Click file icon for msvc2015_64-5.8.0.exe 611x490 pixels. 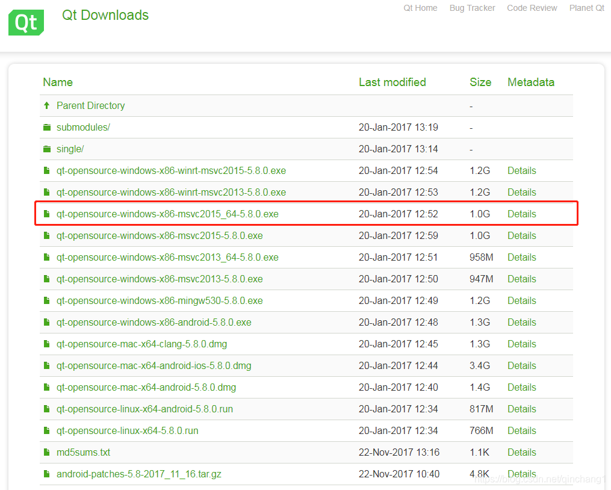tap(47, 214)
